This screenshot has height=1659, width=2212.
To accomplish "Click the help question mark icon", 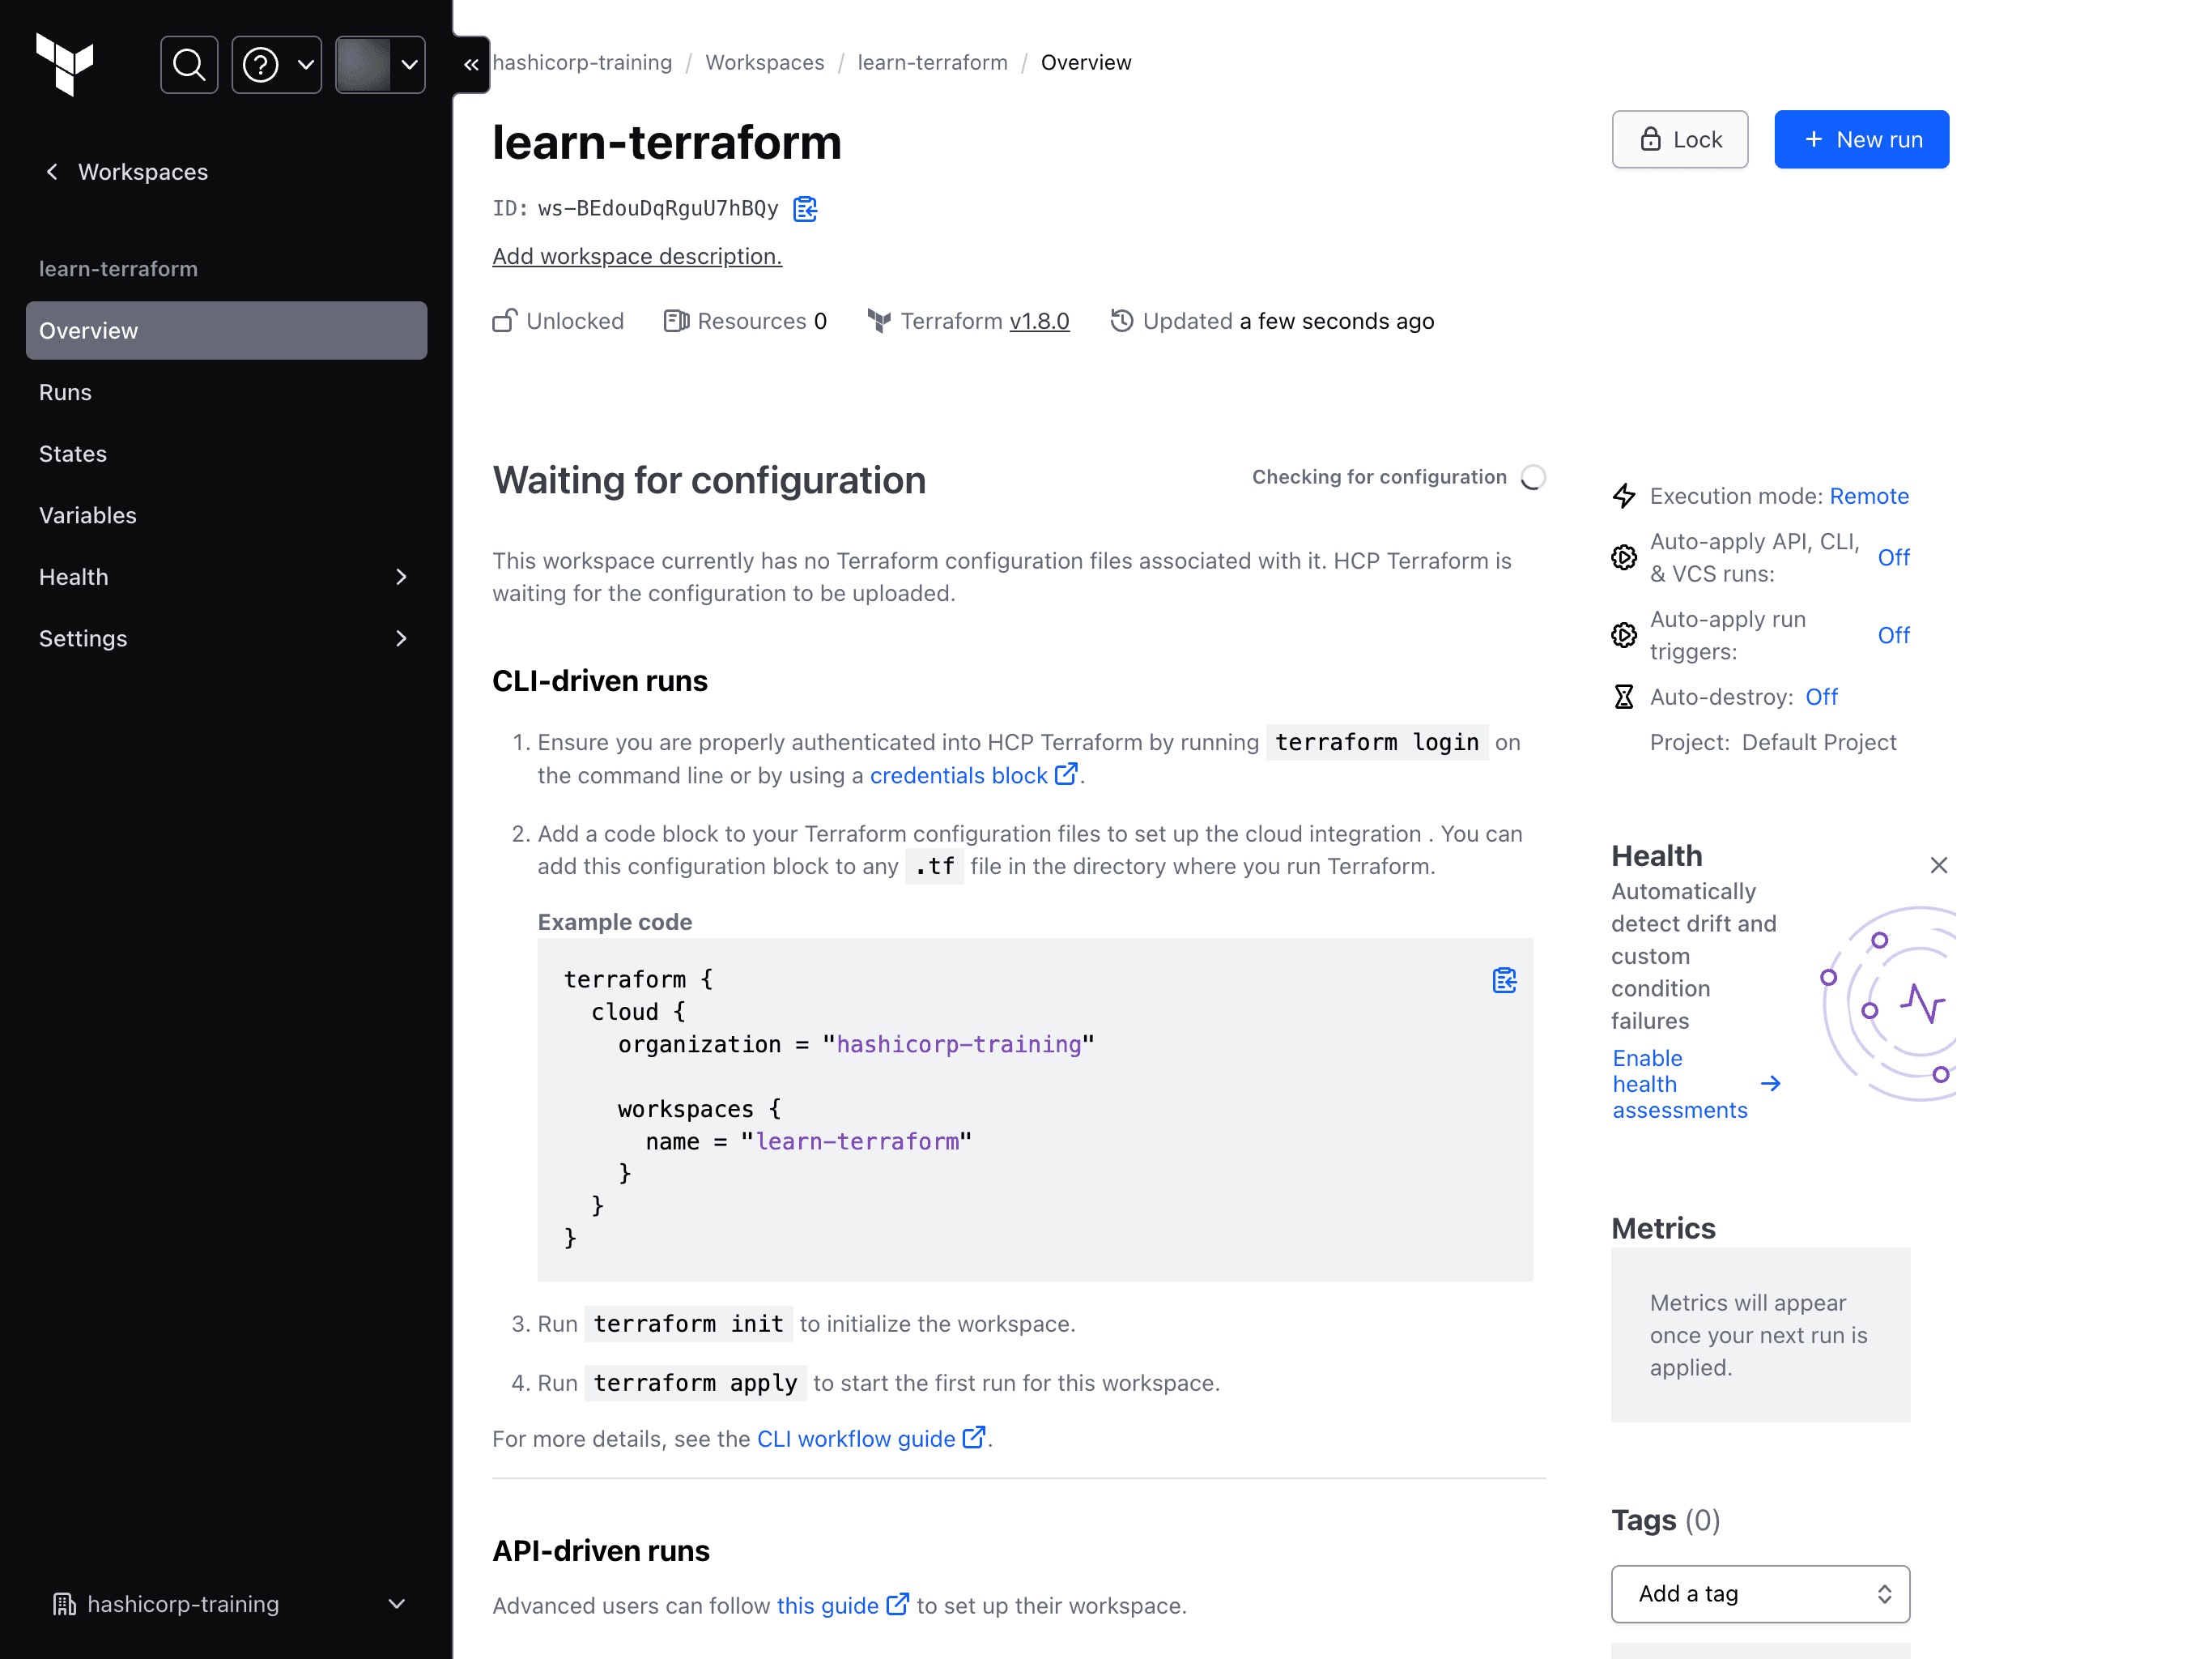I will 262,65.
